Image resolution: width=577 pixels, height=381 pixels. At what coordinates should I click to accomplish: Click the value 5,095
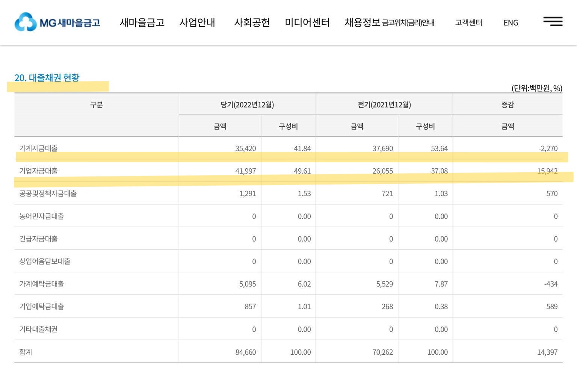point(248,284)
